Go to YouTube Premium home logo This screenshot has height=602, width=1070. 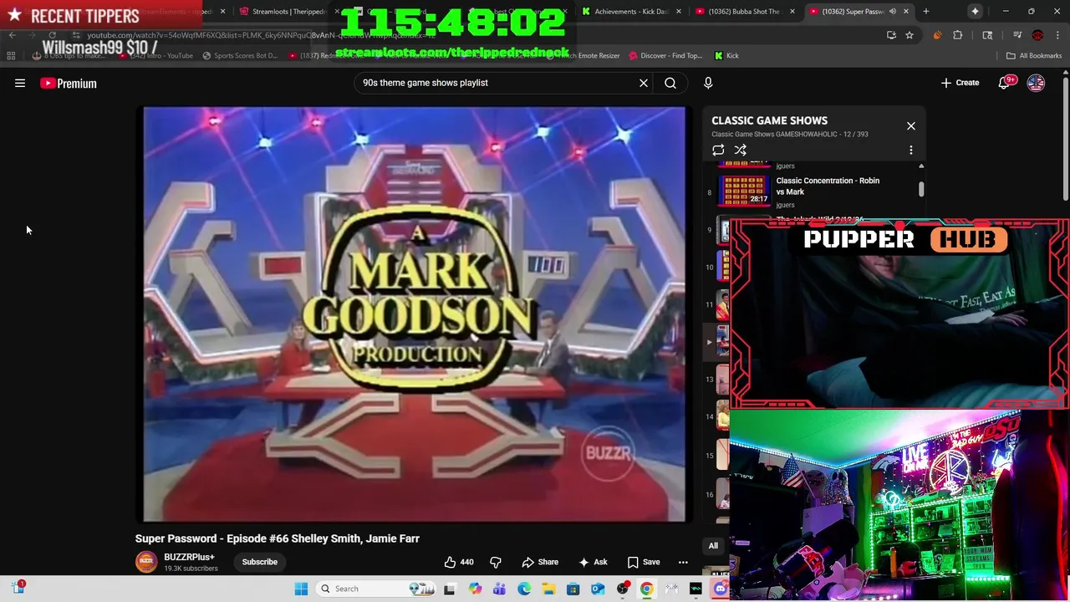69,84
